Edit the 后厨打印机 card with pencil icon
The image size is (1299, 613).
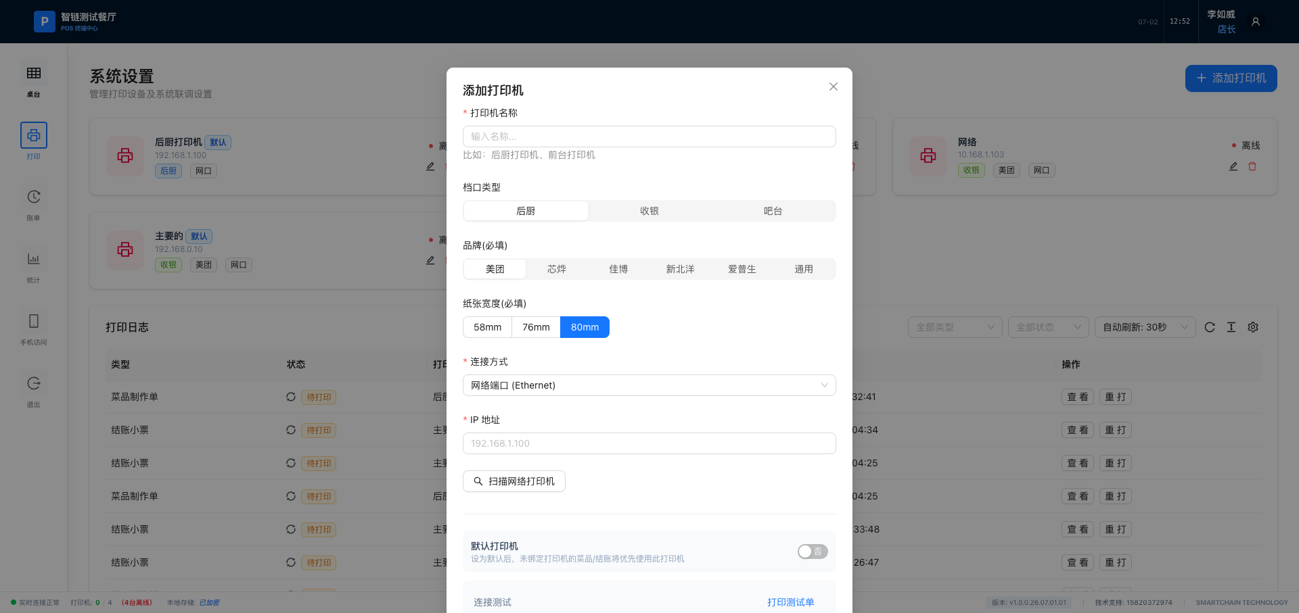[x=430, y=166]
